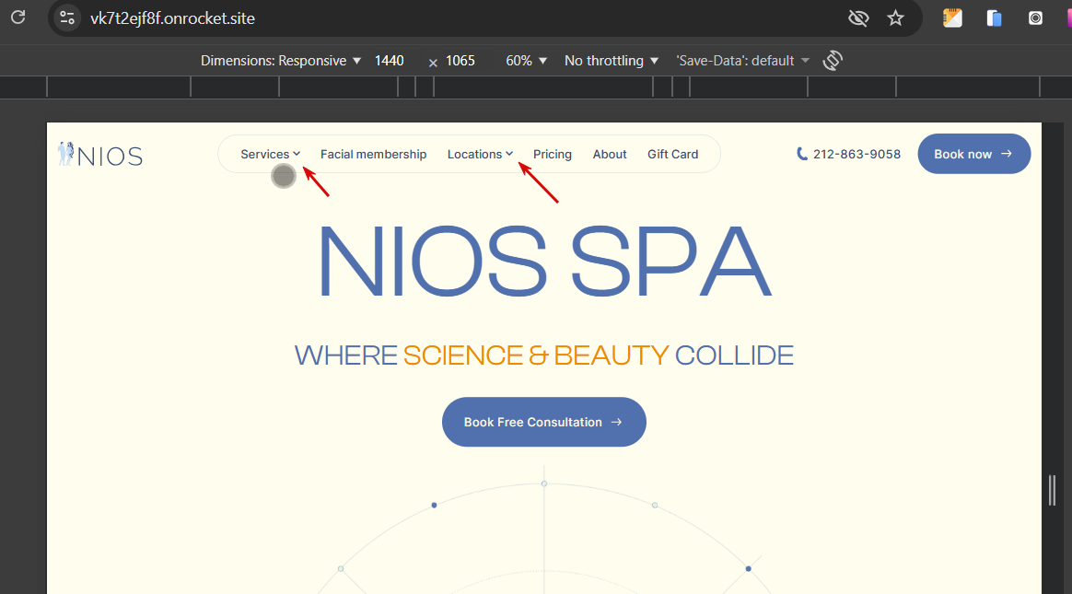Click the Services menu label
This screenshot has height=594, width=1072.
[265, 155]
